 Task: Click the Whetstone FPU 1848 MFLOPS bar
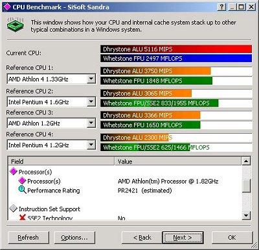click(x=157, y=81)
